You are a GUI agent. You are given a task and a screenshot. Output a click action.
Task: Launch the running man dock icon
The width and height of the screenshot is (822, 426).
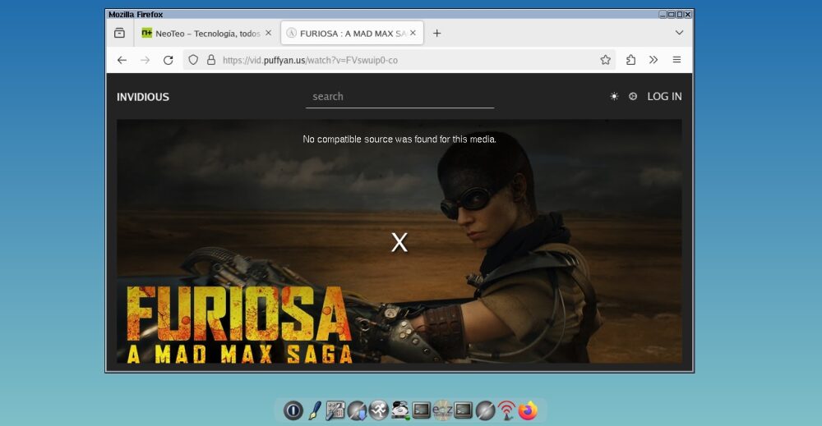click(x=378, y=410)
